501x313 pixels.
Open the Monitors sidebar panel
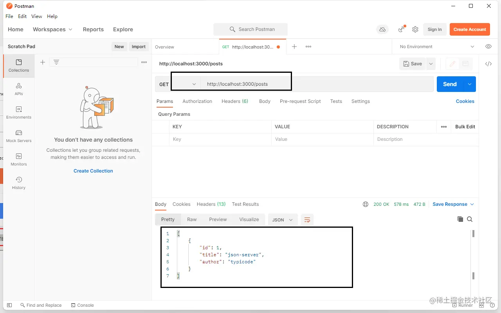pyautogui.click(x=19, y=160)
